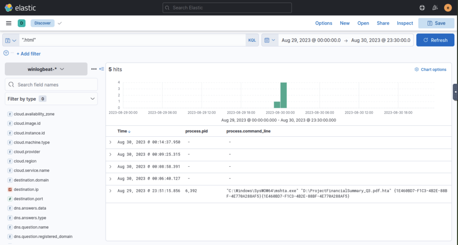Click the green D space avatar

(x=21, y=23)
